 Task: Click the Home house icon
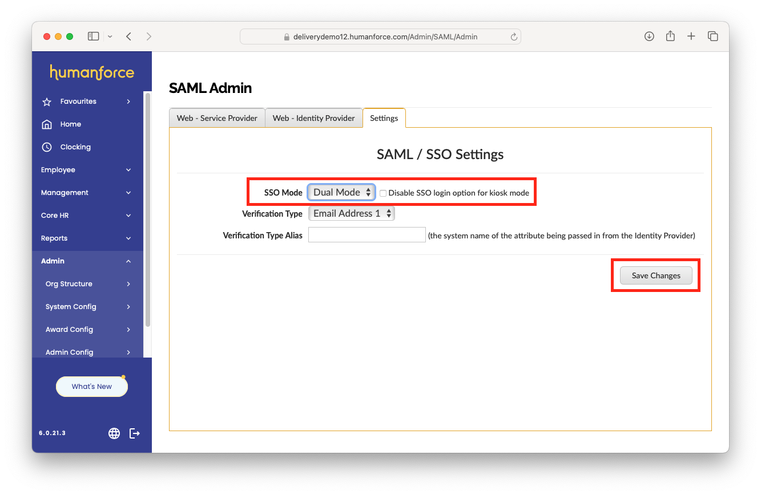pyautogui.click(x=47, y=124)
